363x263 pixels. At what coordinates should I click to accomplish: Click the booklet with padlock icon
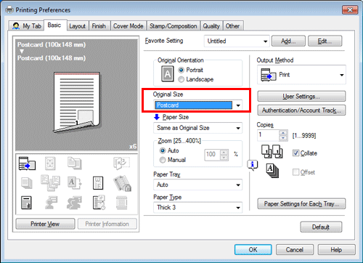(122, 184)
